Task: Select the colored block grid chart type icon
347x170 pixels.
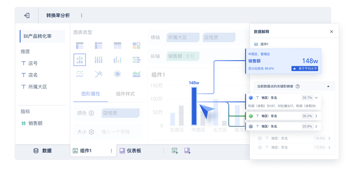Action: tap(136, 46)
